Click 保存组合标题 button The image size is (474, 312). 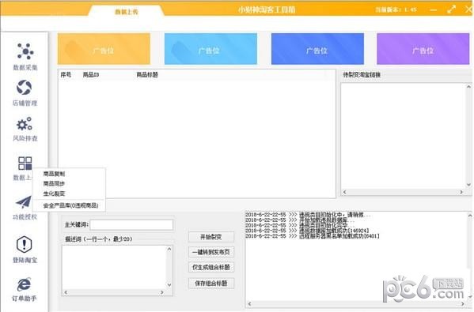pos(211,283)
